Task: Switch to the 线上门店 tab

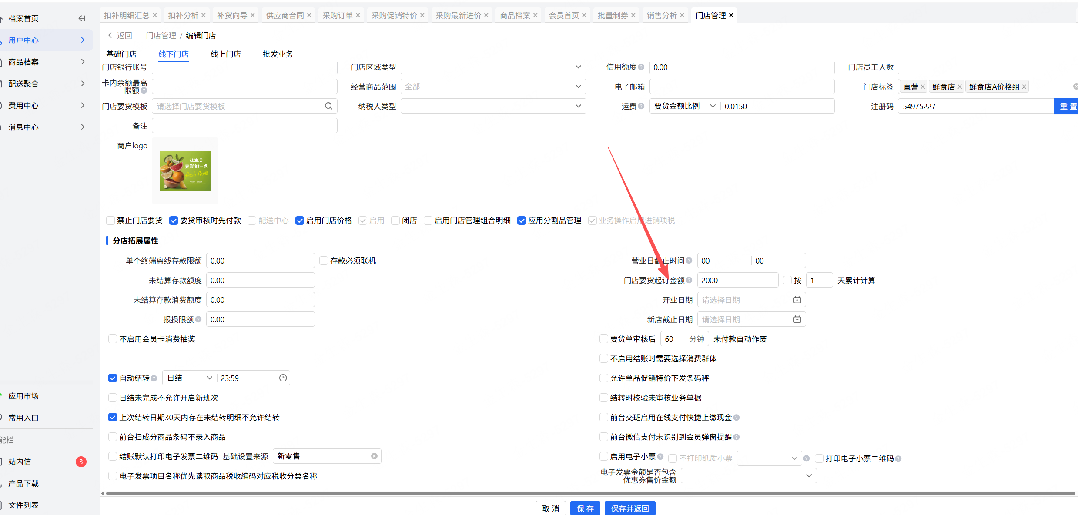Action: click(225, 54)
